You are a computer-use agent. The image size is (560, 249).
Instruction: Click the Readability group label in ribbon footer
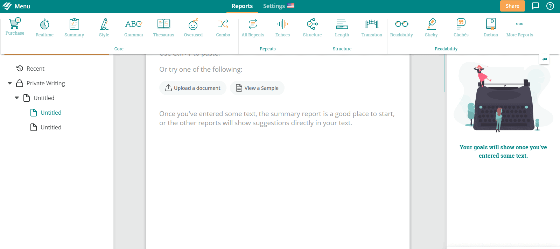(446, 49)
